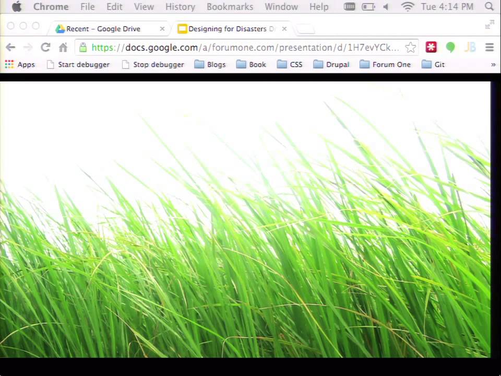Click the green SSL padlock icon
This screenshot has height=376, width=501.
tap(83, 48)
